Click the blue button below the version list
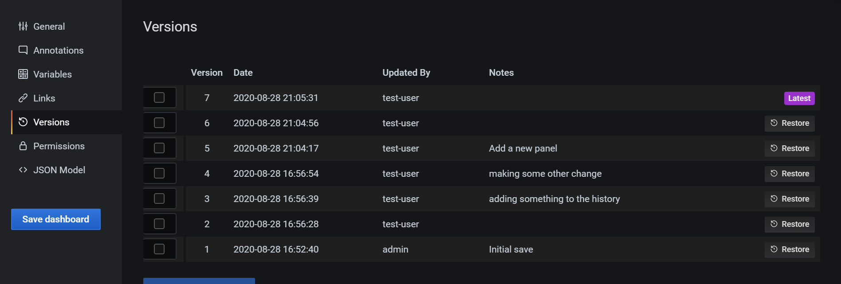Image resolution: width=841 pixels, height=284 pixels. click(199, 282)
